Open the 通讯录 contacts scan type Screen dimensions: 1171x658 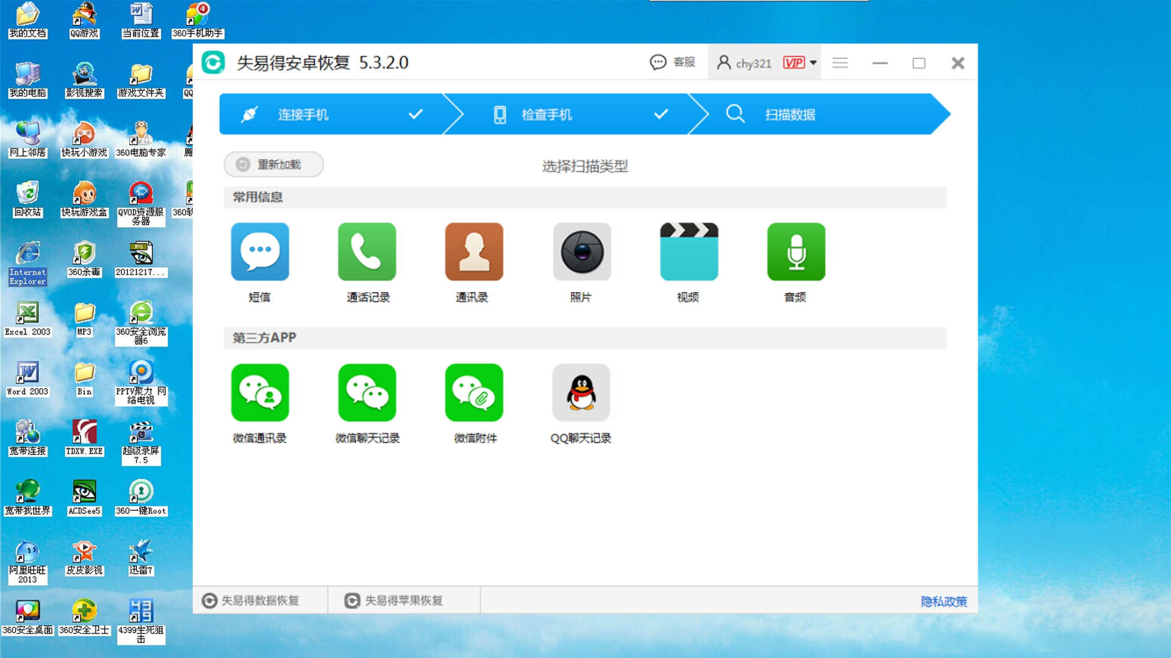[474, 252]
